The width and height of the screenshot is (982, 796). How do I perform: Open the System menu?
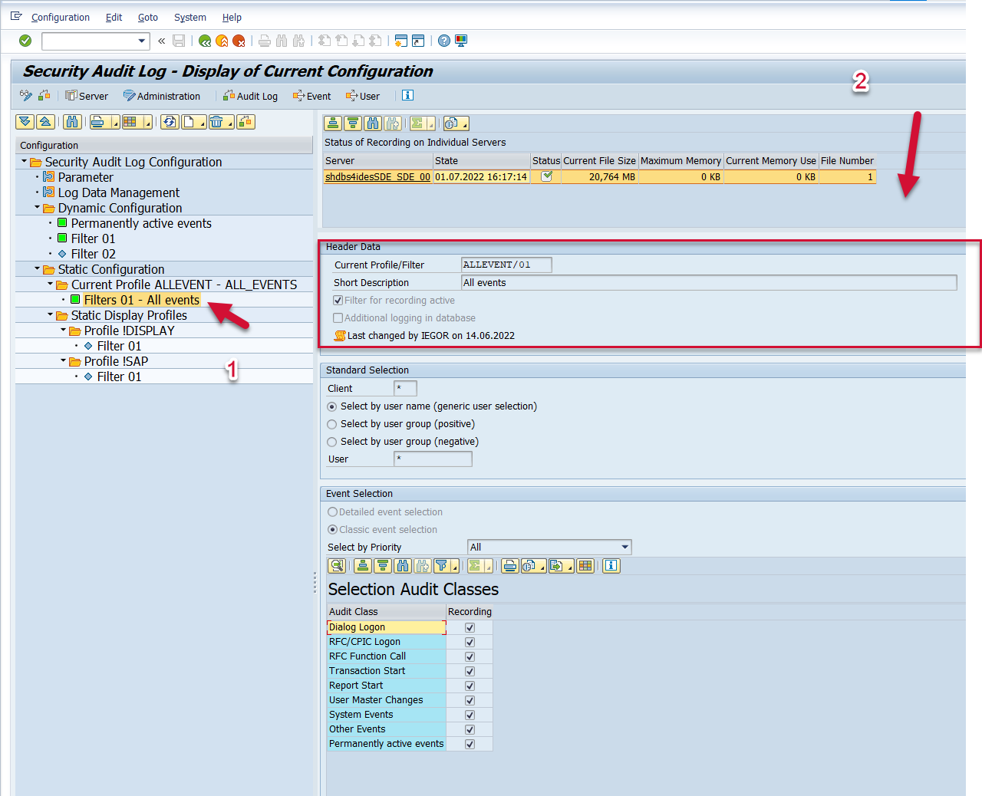(x=189, y=17)
